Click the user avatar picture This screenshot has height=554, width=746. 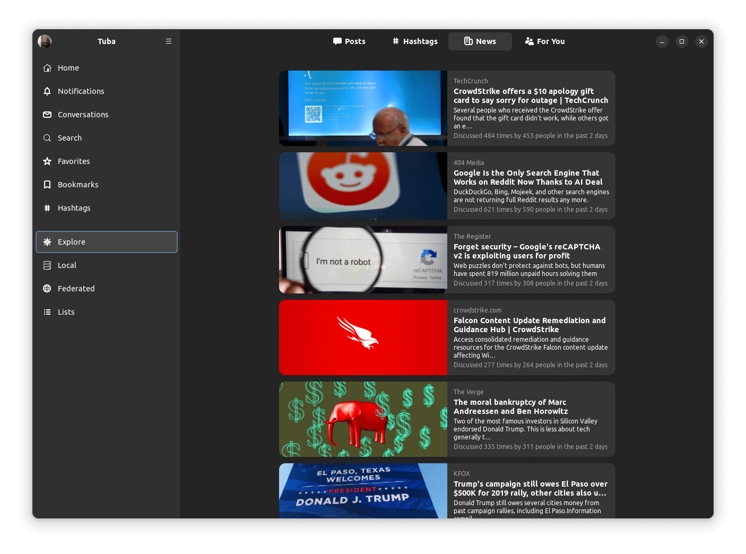click(45, 41)
